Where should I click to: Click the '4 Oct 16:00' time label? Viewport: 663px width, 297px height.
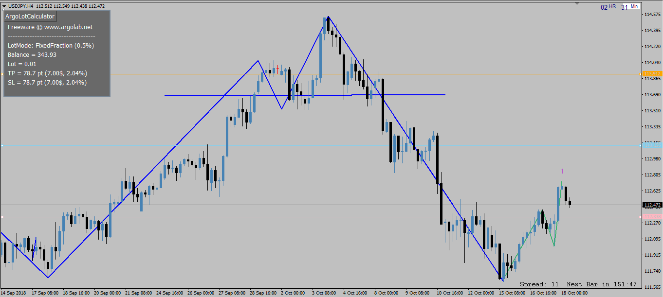coord(355,294)
